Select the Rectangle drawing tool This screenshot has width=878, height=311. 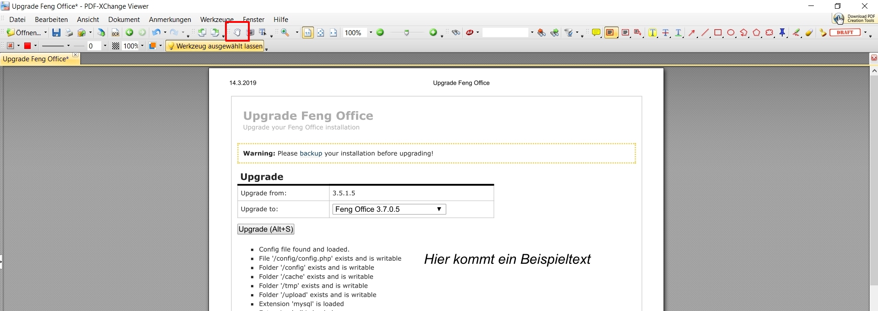tap(718, 32)
